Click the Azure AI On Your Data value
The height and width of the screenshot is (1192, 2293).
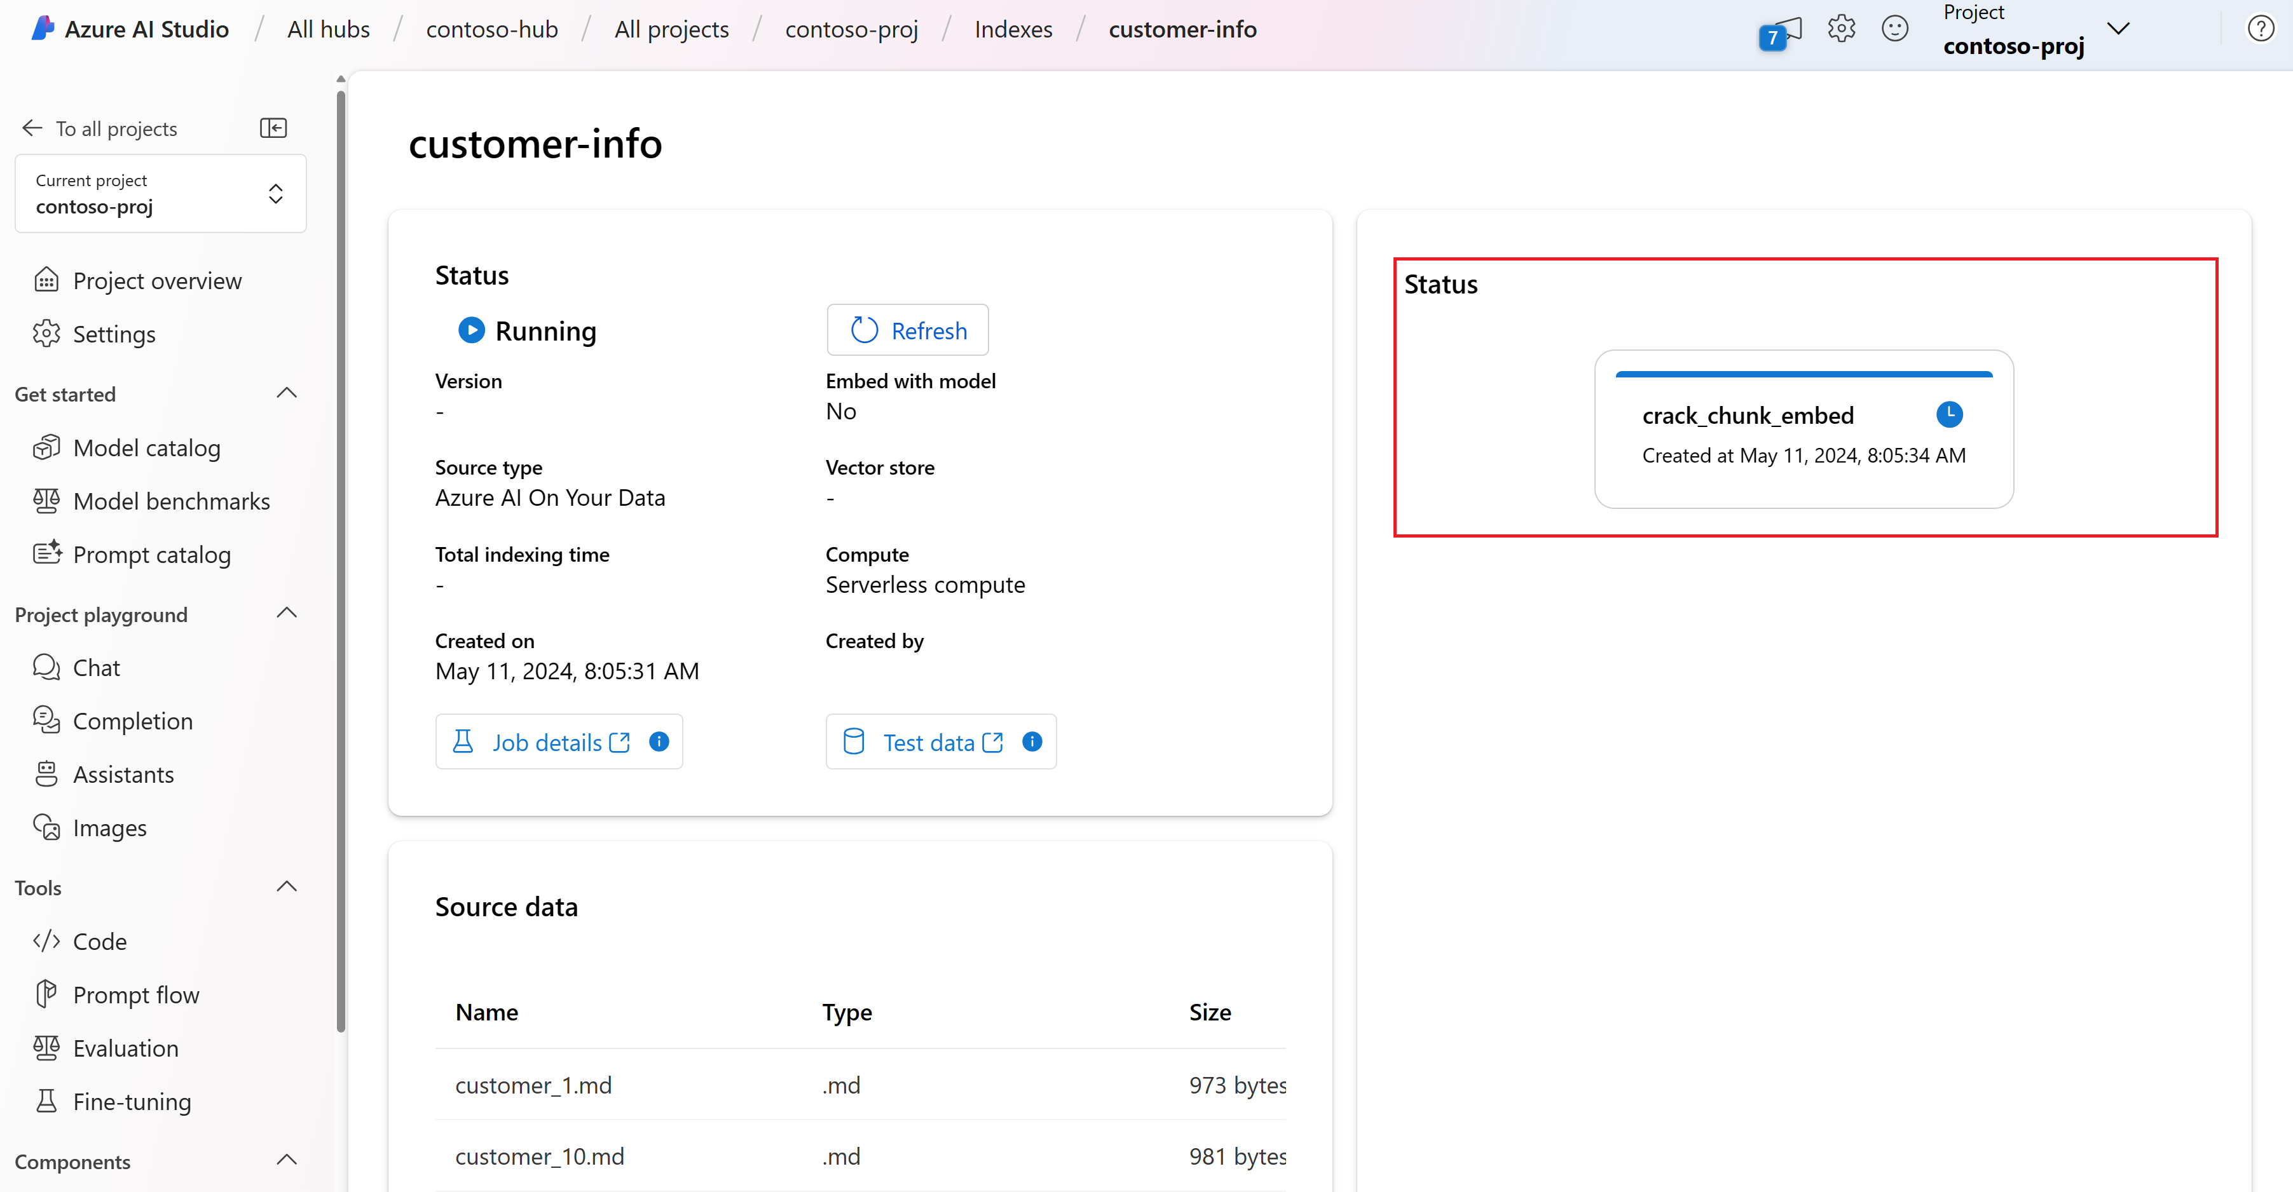coord(549,498)
